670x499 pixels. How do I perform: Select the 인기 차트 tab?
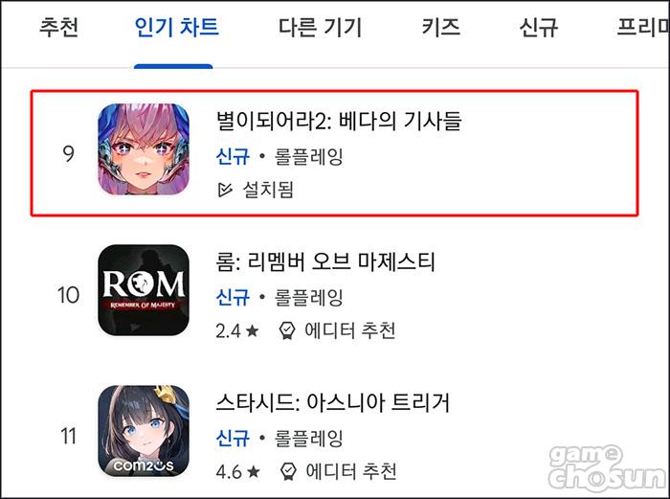pyautogui.click(x=176, y=27)
